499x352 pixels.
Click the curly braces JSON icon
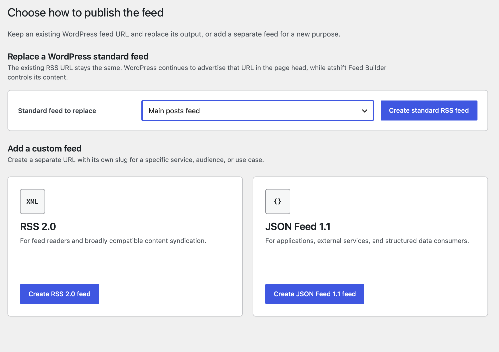[x=278, y=201]
